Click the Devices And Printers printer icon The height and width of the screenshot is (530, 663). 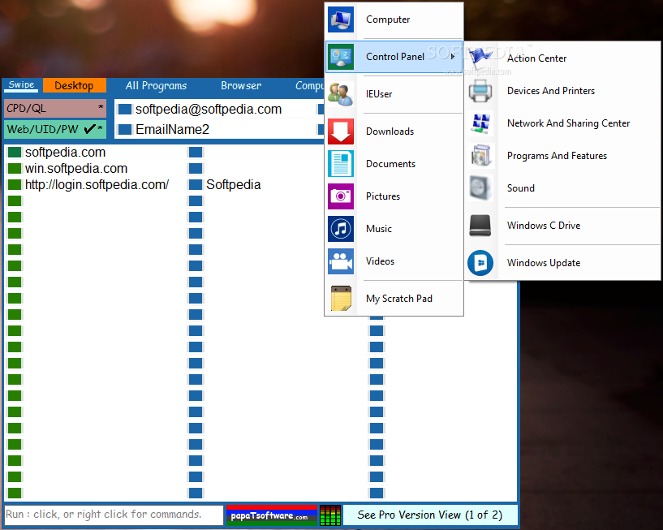pyautogui.click(x=480, y=91)
